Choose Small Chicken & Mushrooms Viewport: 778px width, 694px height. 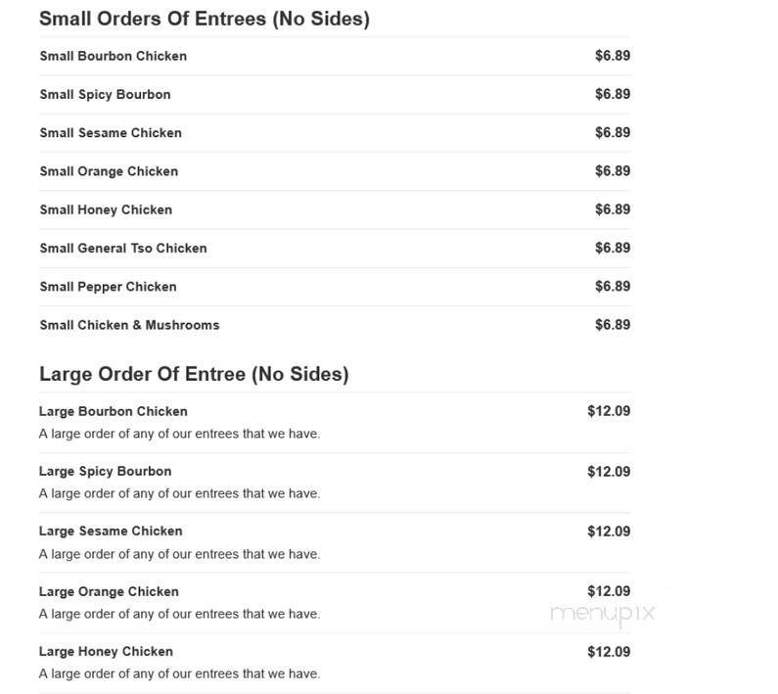129,325
